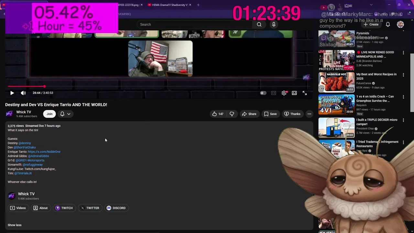Image resolution: width=414 pixels, height=233 pixels.
Task: Open options for Trademark Infringement Restaurants video
Action: [x=403, y=142]
